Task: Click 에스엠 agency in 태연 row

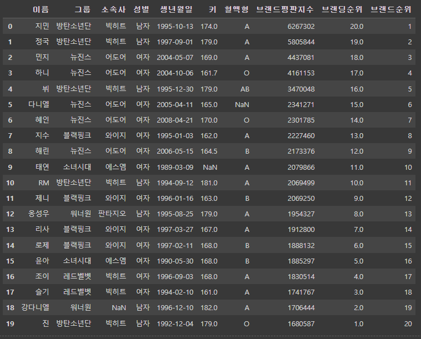Action: point(116,168)
